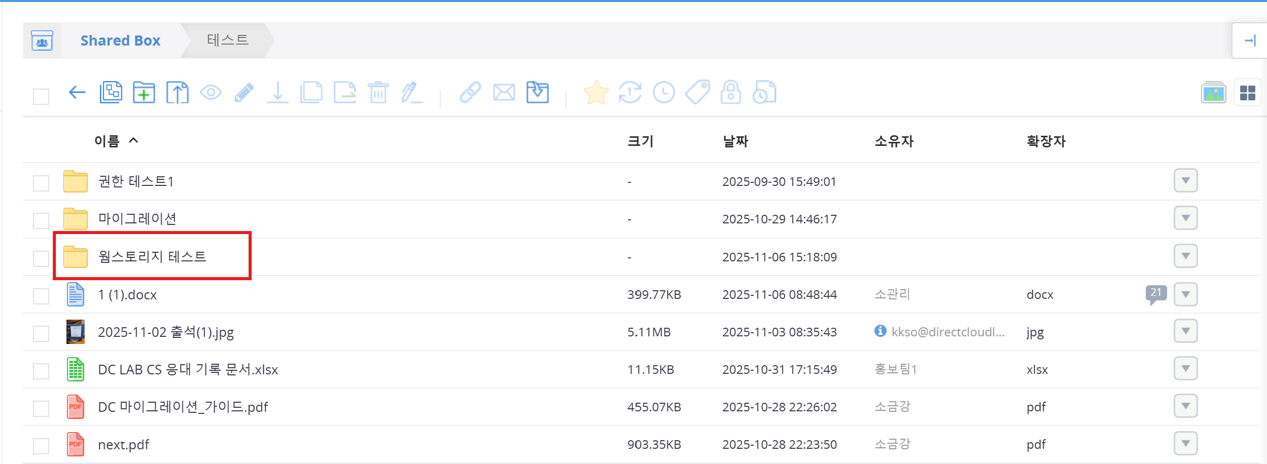Image resolution: width=1267 pixels, height=464 pixels.
Task: Create a new folder with plus icon
Action: [144, 93]
